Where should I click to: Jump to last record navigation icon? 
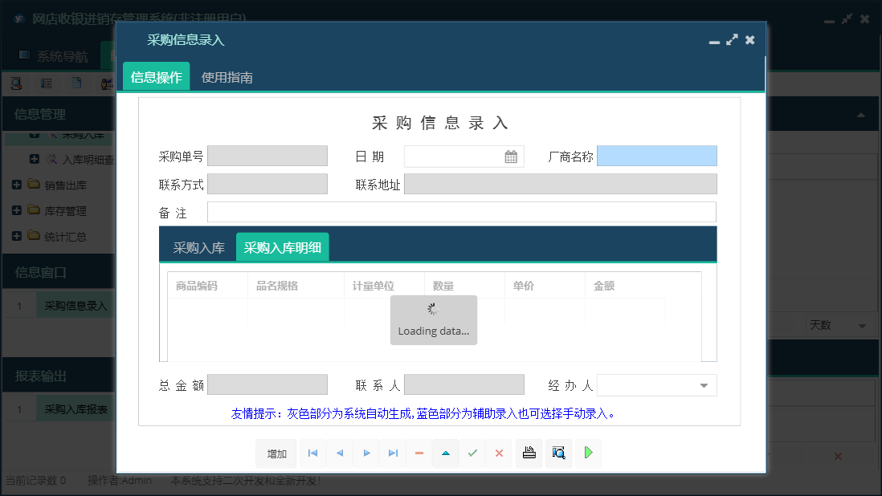click(x=393, y=453)
